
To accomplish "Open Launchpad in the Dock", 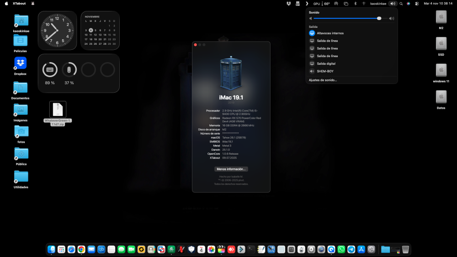I will click(61, 249).
